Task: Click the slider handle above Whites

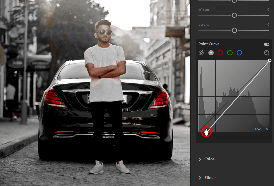Action: point(234,1)
